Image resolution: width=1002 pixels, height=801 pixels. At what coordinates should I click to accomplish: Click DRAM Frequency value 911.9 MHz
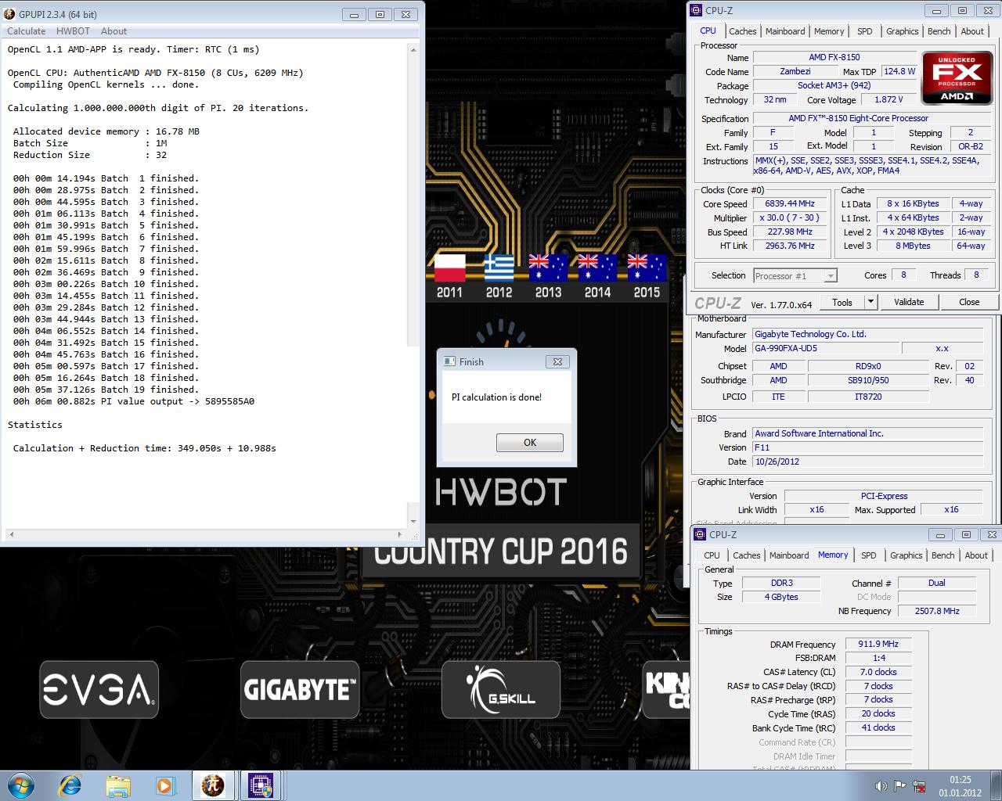click(878, 644)
